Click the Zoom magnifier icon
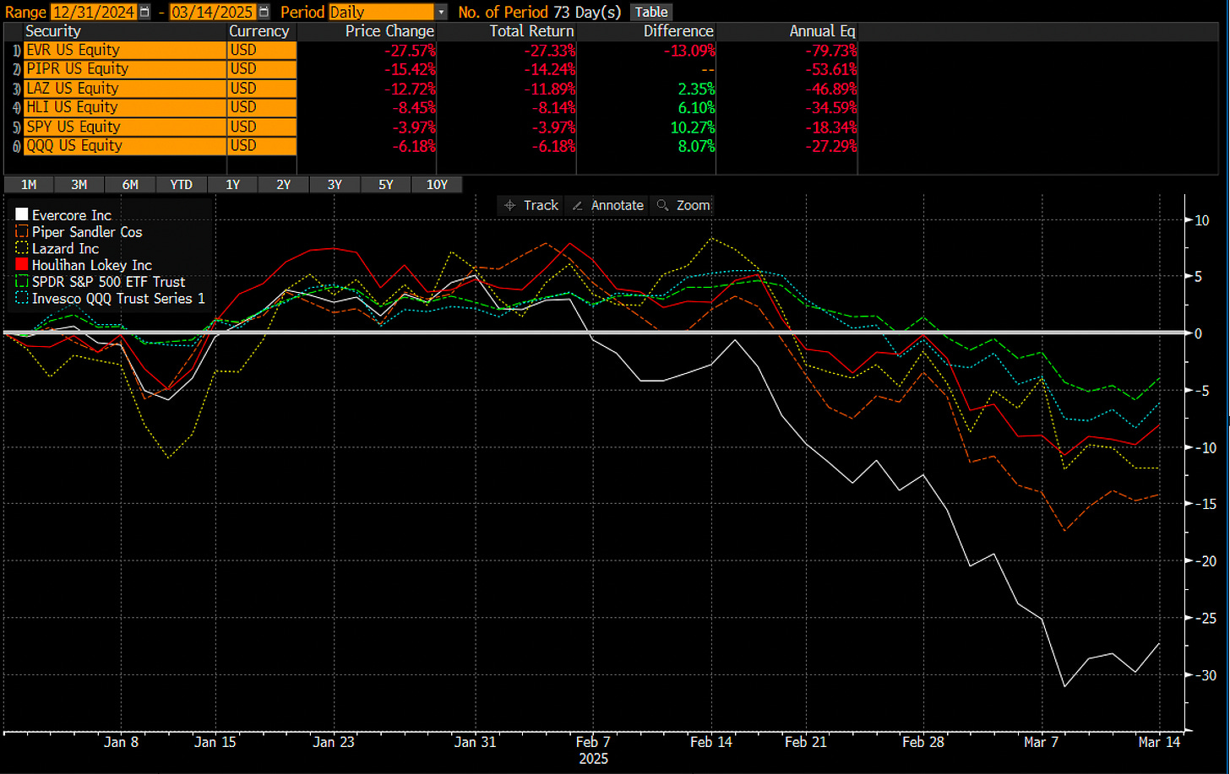Screen dimensions: 1230x774 [663, 205]
